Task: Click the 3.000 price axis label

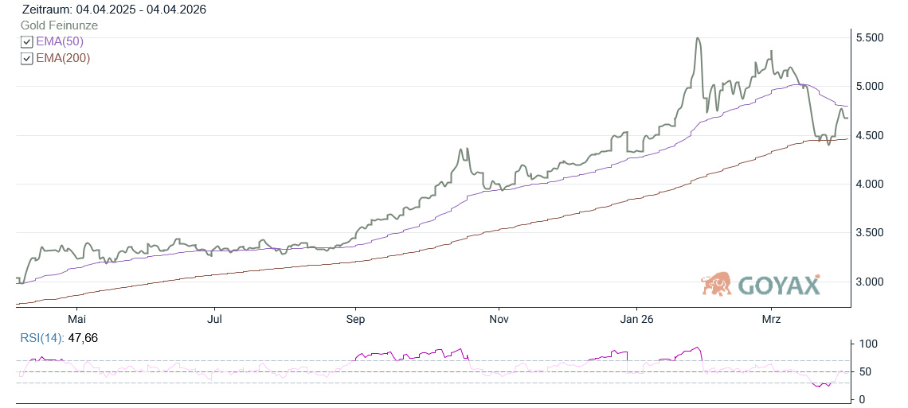Action: click(x=873, y=282)
